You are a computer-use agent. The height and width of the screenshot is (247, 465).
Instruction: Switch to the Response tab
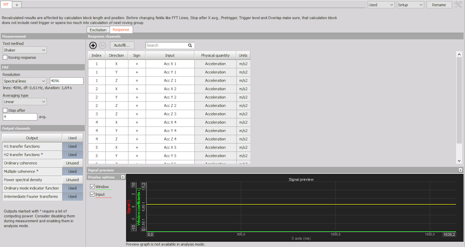coord(121,29)
